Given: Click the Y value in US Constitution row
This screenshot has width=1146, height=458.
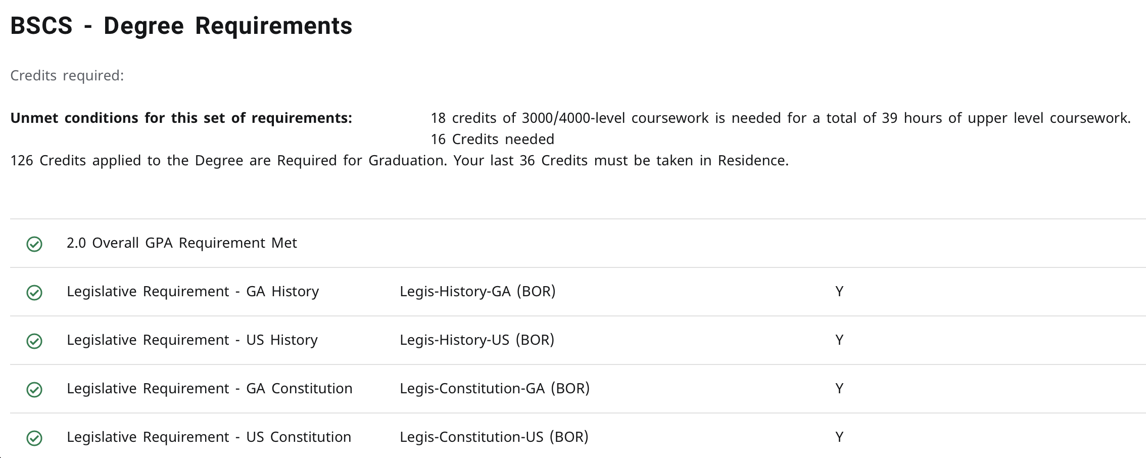Looking at the screenshot, I should coord(839,437).
